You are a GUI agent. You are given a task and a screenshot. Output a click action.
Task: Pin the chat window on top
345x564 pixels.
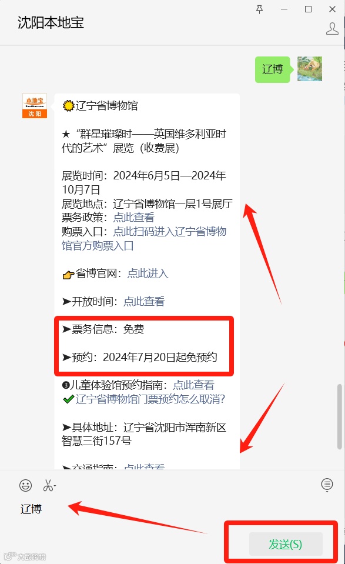[x=259, y=9]
